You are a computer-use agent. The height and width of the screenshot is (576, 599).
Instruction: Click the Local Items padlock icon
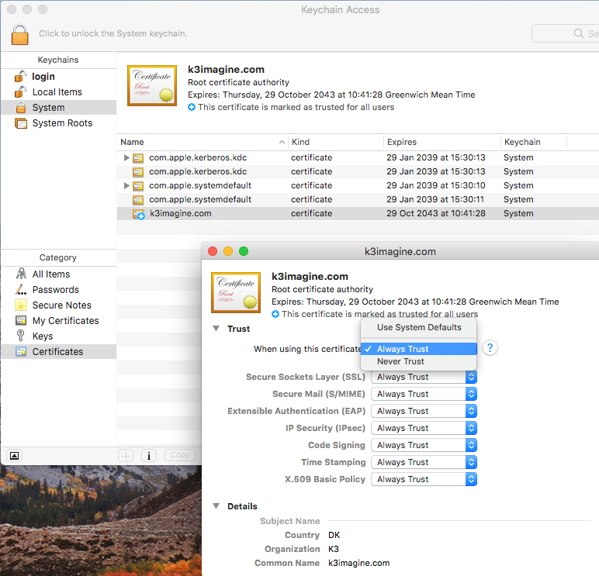click(21, 92)
